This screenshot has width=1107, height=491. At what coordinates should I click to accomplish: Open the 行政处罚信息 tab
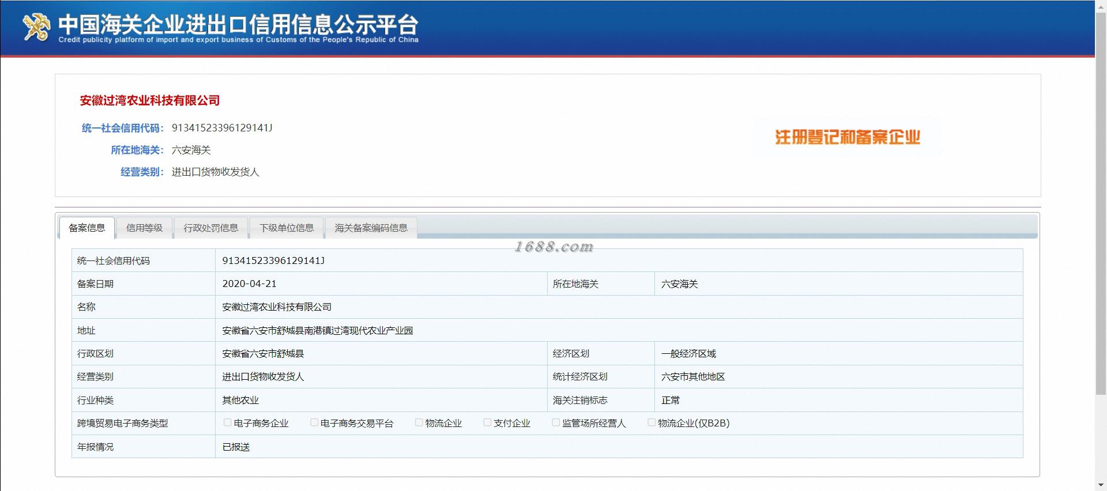tap(211, 228)
